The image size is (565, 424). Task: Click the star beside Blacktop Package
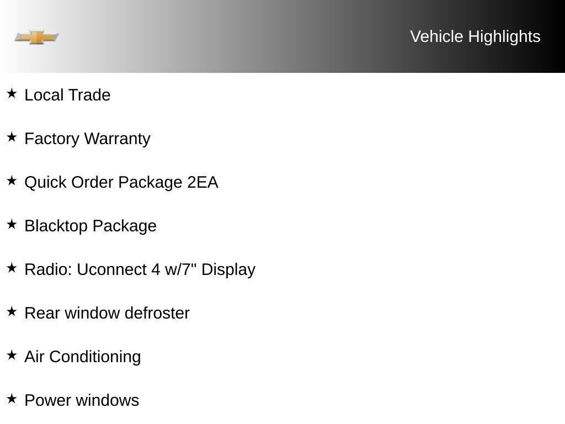click(x=12, y=224)
